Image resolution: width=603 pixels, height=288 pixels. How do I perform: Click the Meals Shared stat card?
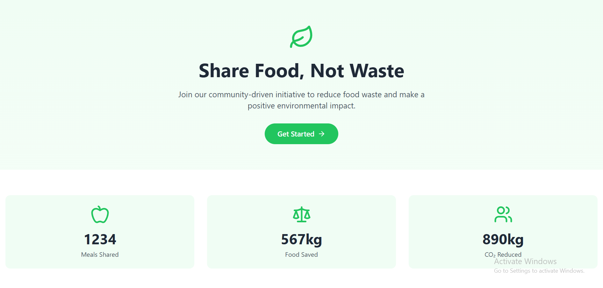pos(100,232)
